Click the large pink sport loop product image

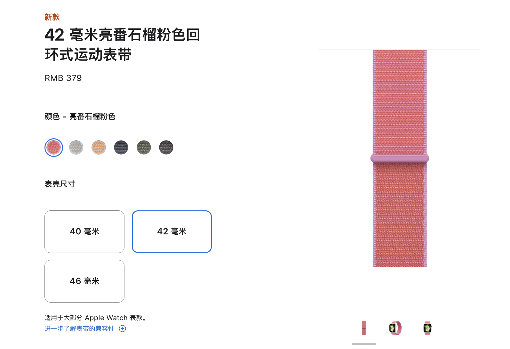400,158
